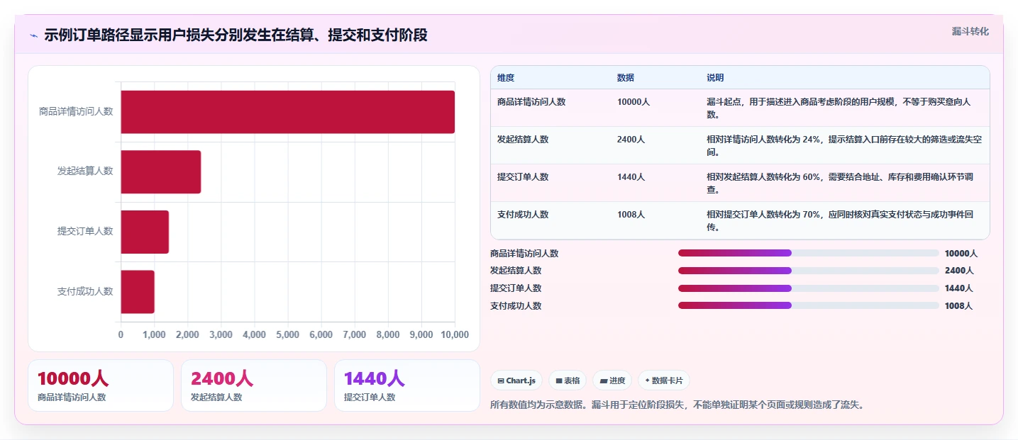This screenshot has height=440, width=1018.
Task: Click the 1440人 value beside progress bar
Action: [959, 288]
